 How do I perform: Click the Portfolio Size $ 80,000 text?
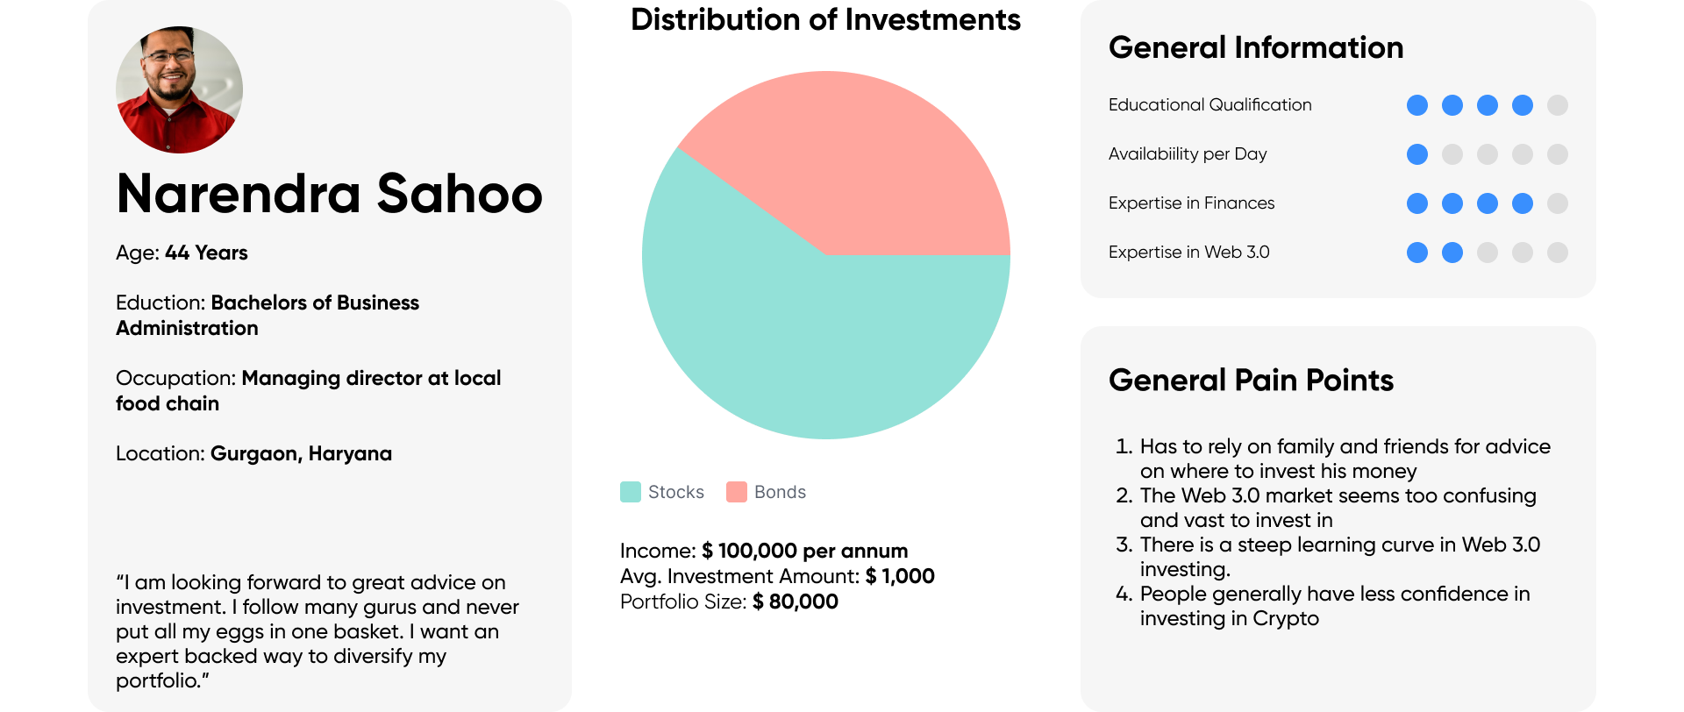(729, 602)
